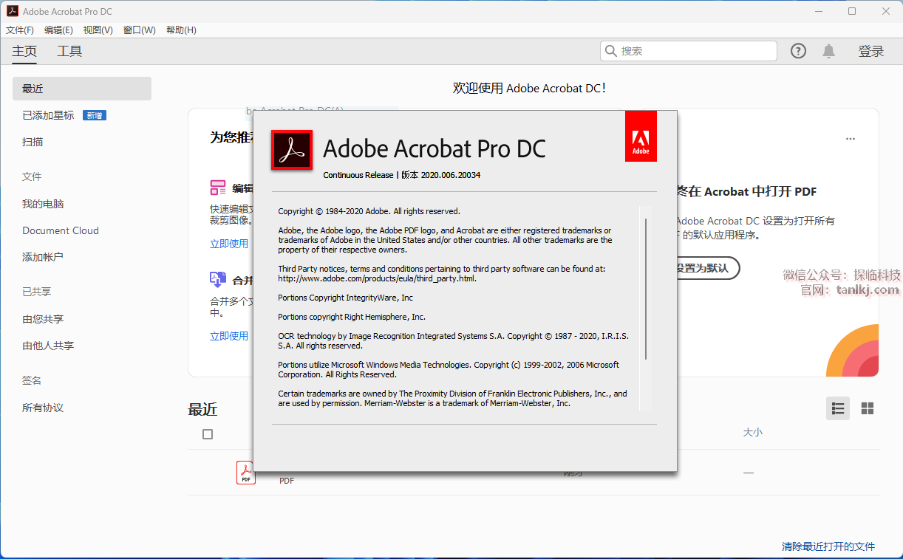Click 清除最近打开的文件 link
This screenshot has width=903, height=559.
click(x=828, y=546)
